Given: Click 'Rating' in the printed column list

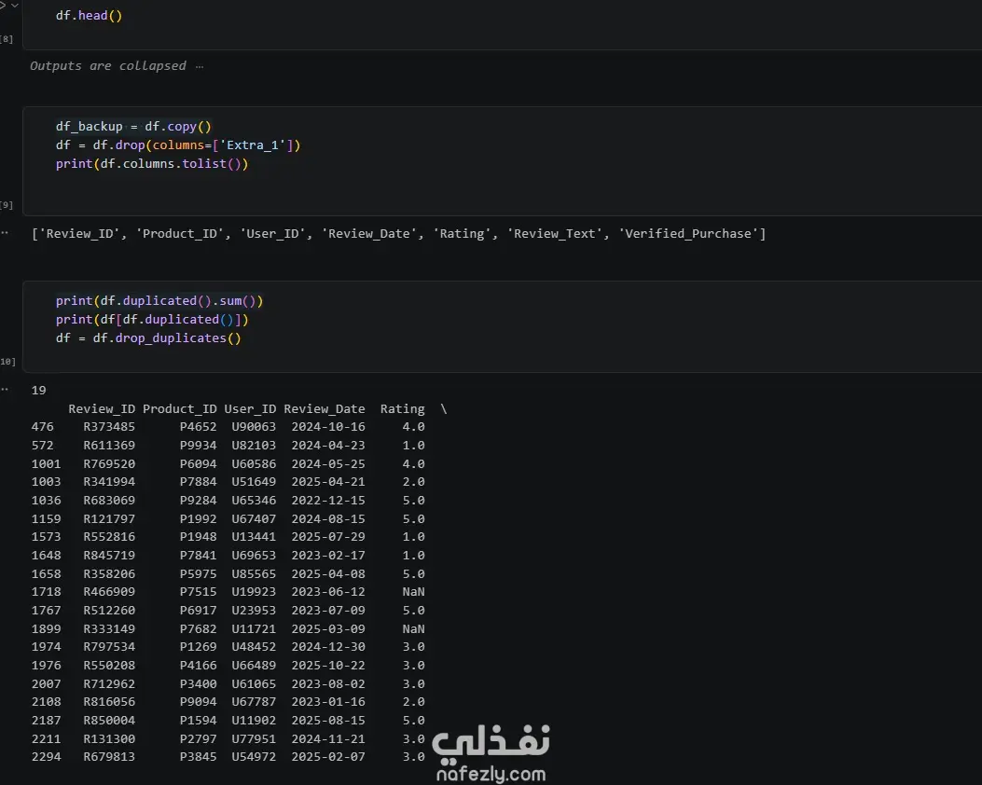Looking at the screenshot, I should [x=463, y=233].
